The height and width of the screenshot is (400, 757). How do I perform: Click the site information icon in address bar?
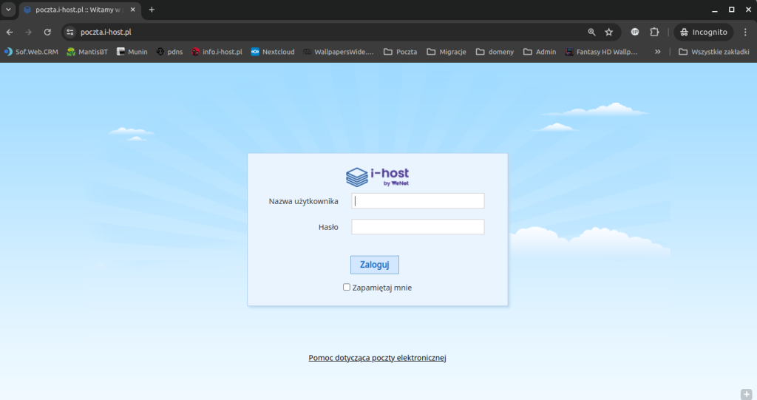70,33
